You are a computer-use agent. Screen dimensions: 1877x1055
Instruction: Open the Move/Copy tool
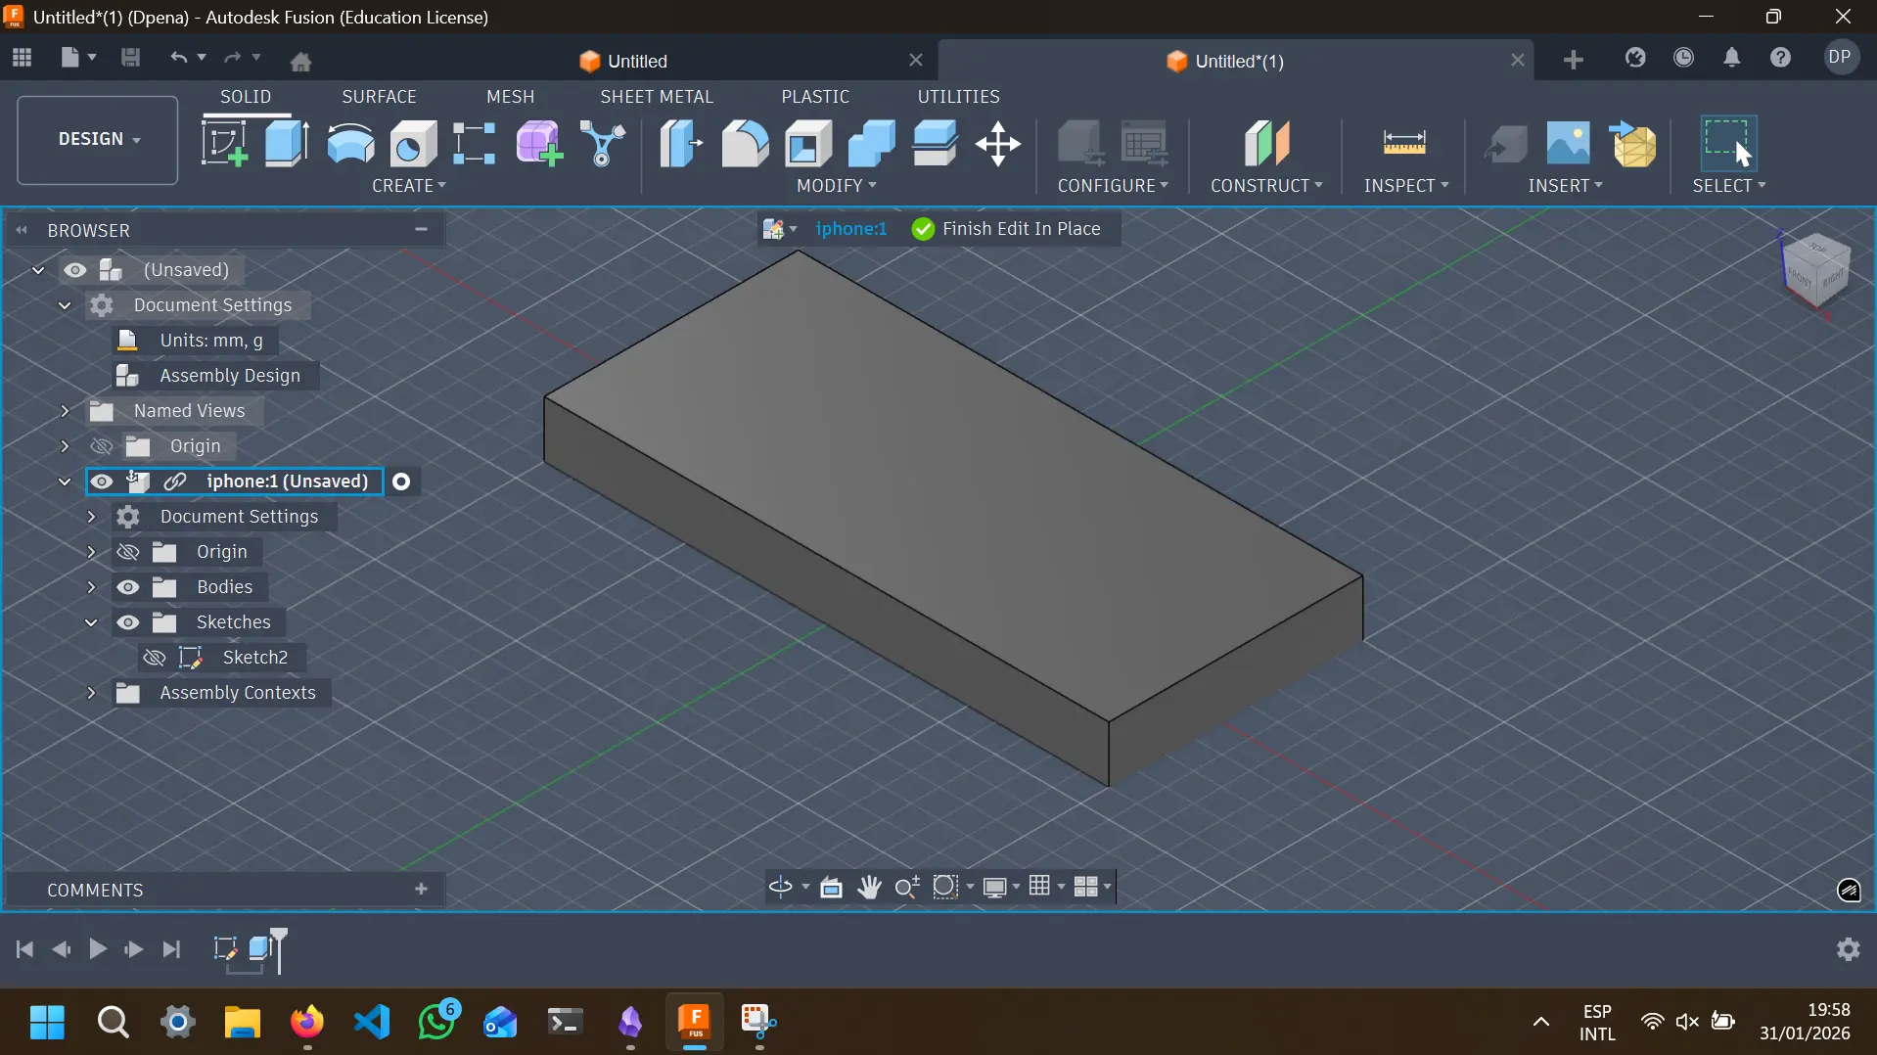[x=998, y=144]
